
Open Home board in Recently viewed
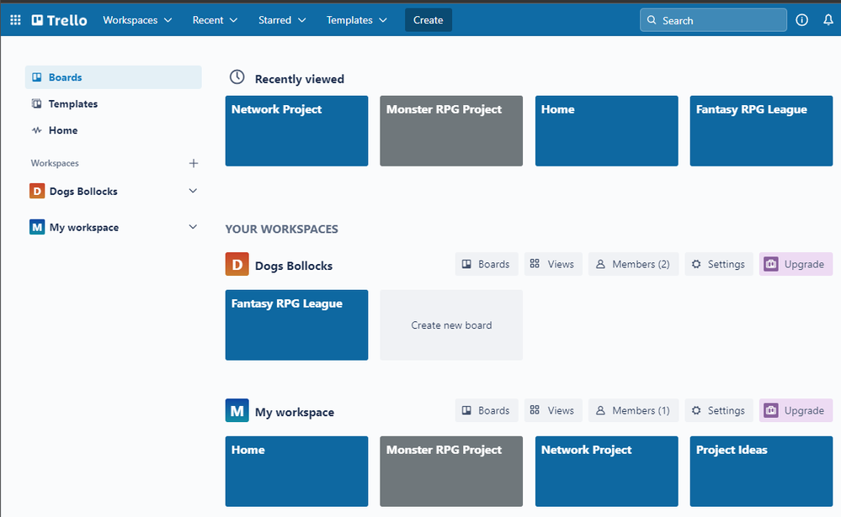[607, 131]
